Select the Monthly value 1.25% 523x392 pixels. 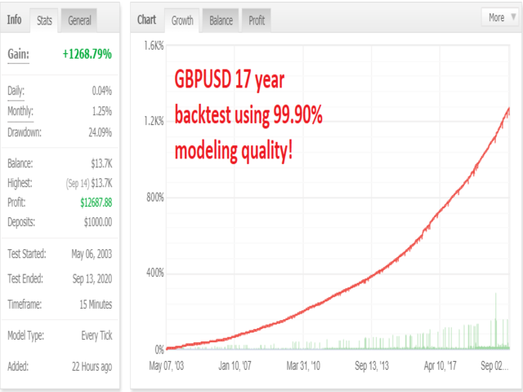101,111
